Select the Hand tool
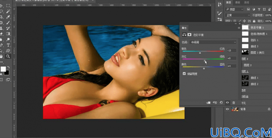 pyautogui.click(x=2, y=56)
